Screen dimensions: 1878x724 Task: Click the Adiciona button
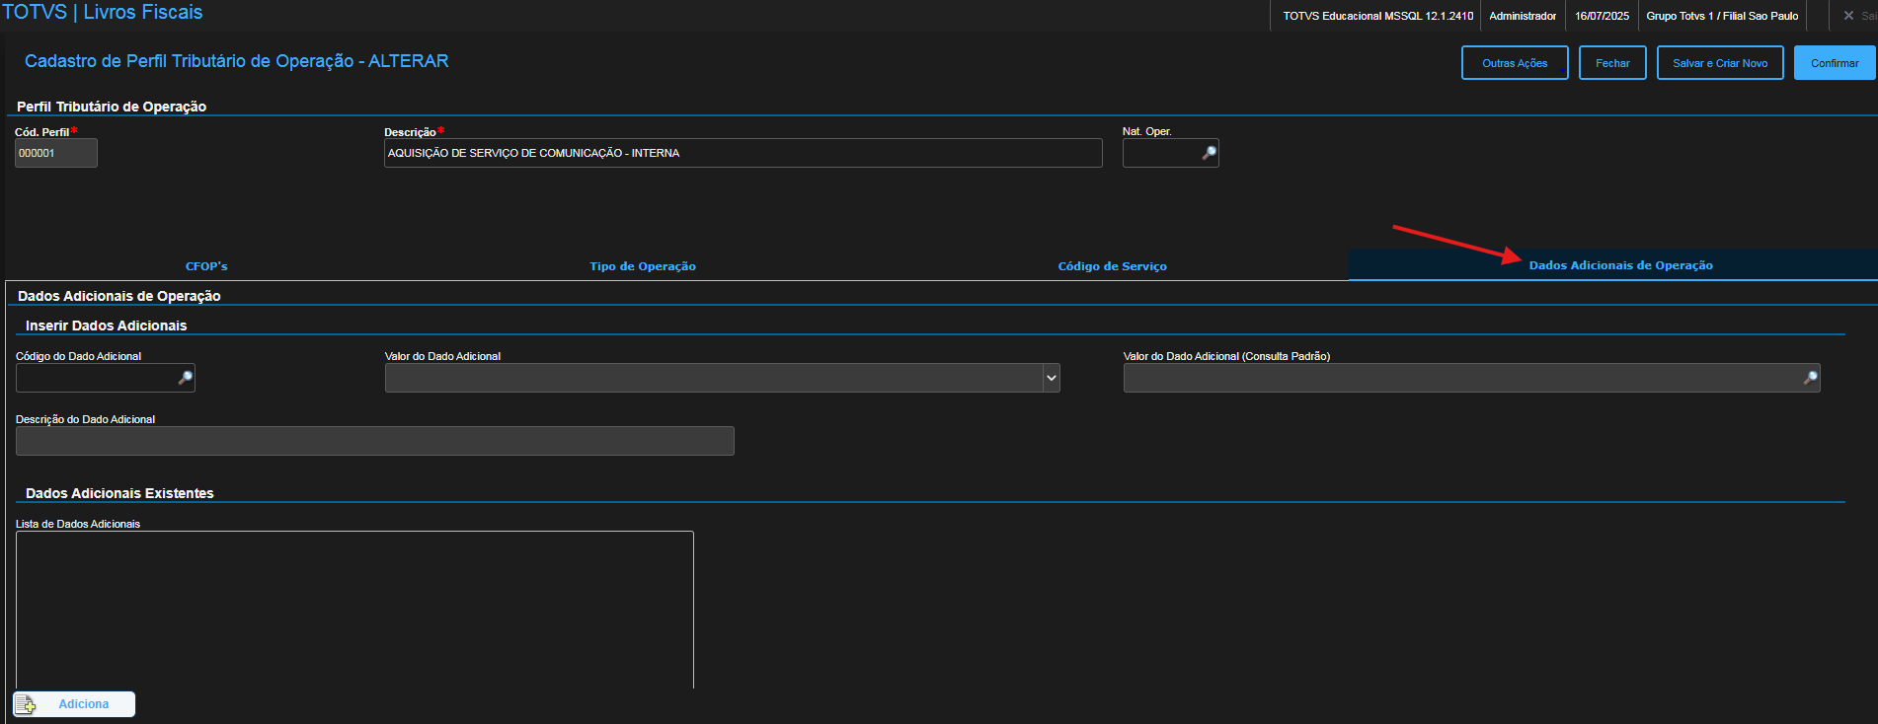click(74, 704)
